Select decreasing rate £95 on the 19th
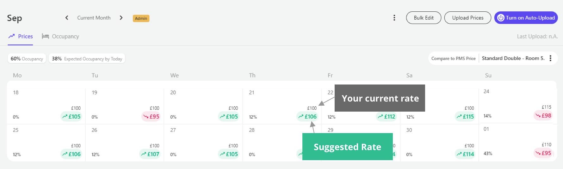This screenshot has height=169, width=563. tap(151, 117)
